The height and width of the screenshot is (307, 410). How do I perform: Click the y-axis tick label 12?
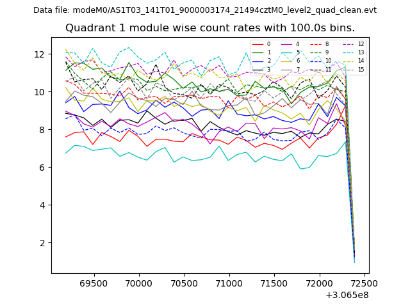[x=41, y=54]
